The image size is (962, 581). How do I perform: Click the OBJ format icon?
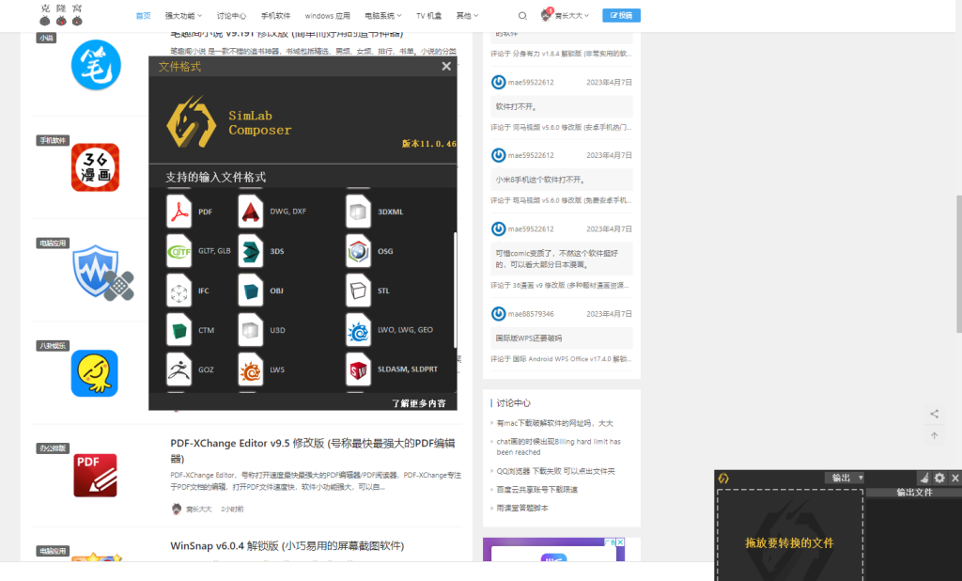(250, 290)
